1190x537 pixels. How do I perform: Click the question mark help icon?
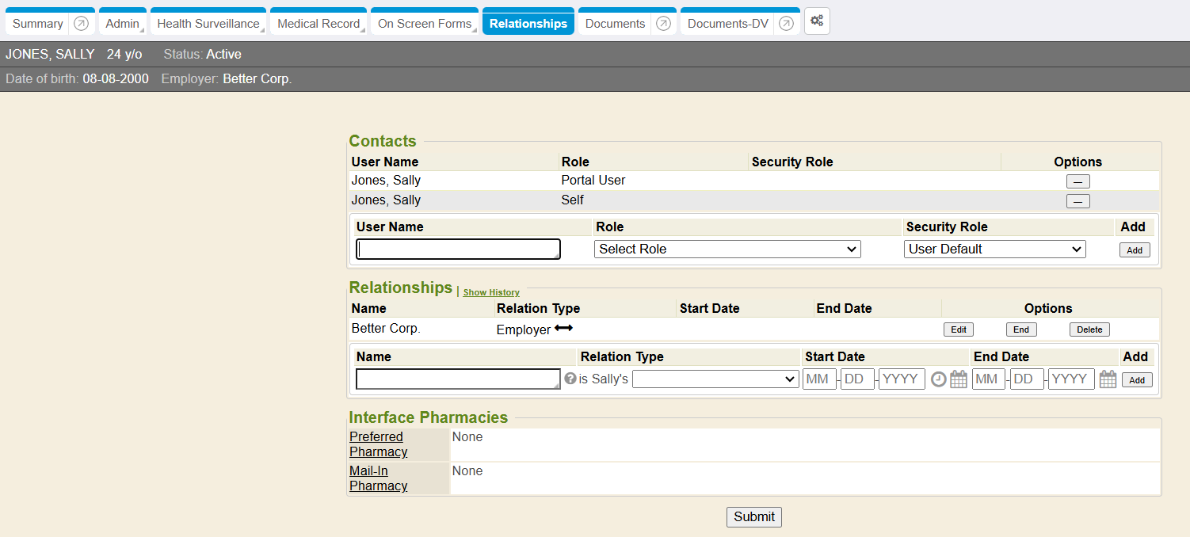click(570, 379)
